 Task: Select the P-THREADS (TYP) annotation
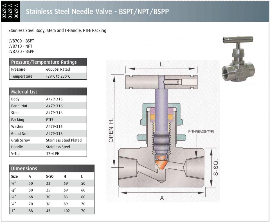coord(201,132)
